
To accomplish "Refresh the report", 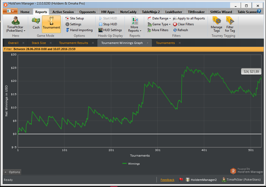I will point(180,30).
